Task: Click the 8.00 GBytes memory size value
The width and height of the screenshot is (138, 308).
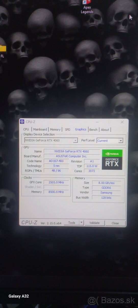Action: pos(106,183)
